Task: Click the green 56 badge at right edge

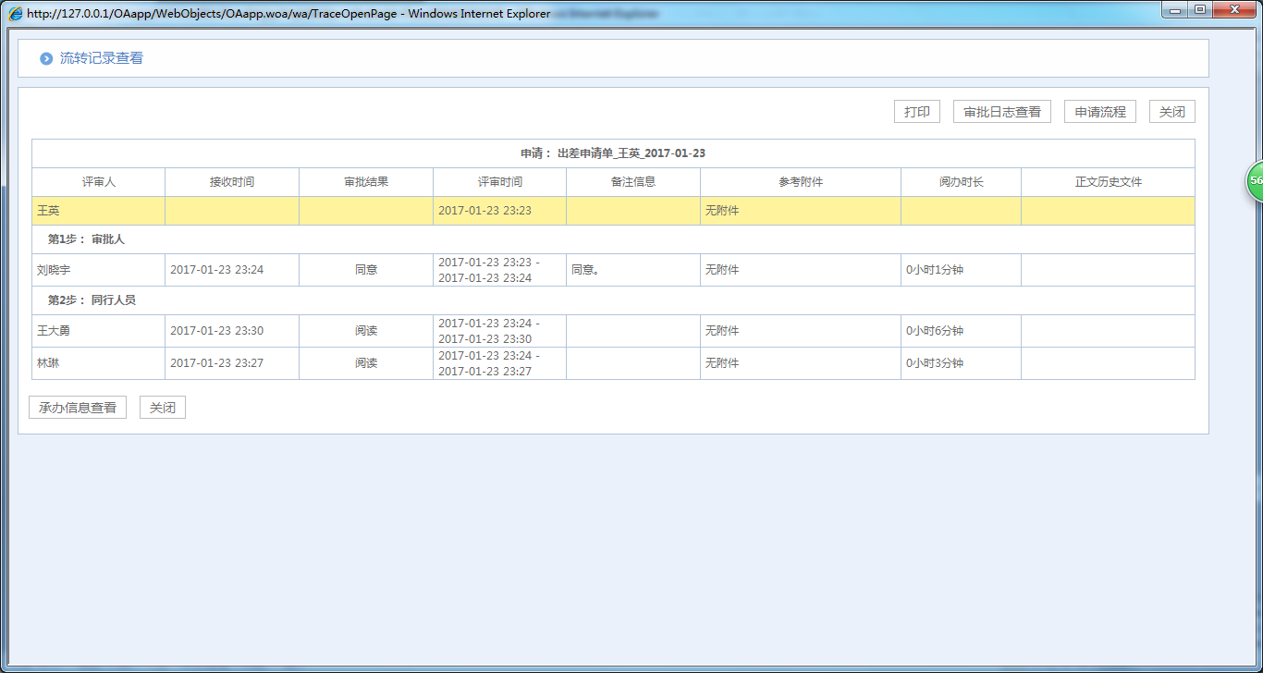Action: coord(1255,181)
